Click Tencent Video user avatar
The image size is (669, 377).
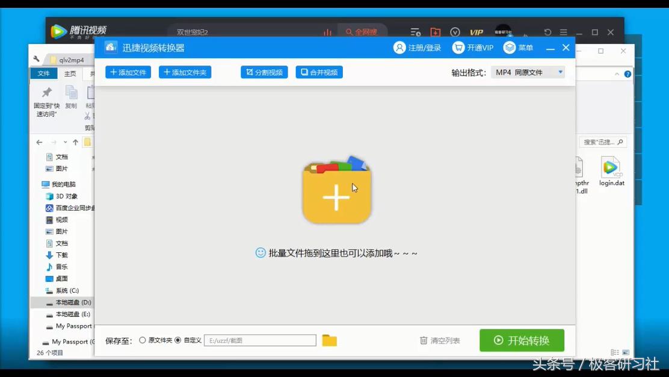coord(503,31)
